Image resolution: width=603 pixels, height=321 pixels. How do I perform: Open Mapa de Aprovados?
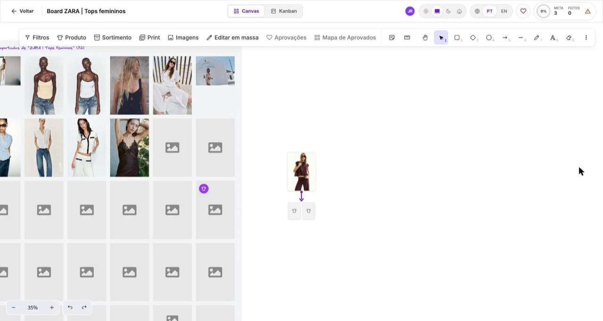pyautogui.click(x=345, y=38)
